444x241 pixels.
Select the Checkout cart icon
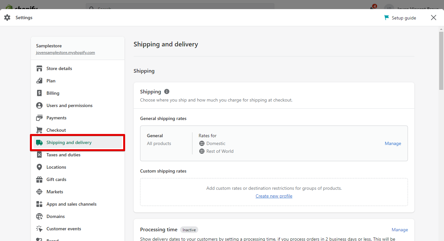click(39, 130)
